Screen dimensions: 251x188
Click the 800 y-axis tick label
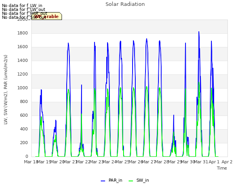(x=24, y=102)
